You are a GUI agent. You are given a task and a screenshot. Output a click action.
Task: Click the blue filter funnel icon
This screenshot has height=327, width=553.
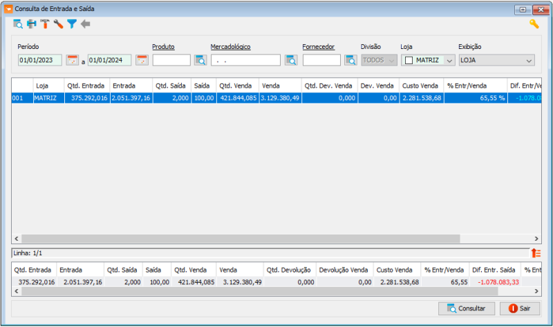coord(72,24)
